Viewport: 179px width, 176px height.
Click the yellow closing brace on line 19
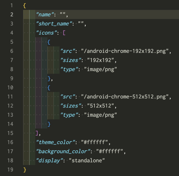tap(25, 170)
